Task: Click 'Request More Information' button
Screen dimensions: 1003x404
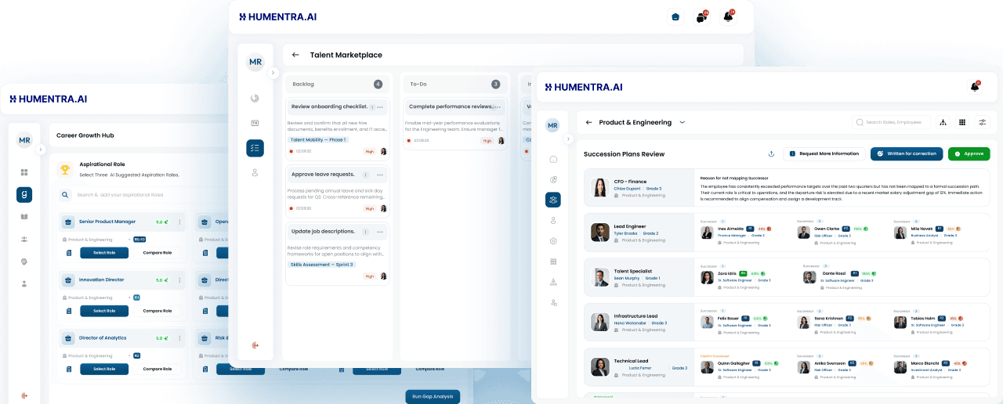Action: coord(824,154)
